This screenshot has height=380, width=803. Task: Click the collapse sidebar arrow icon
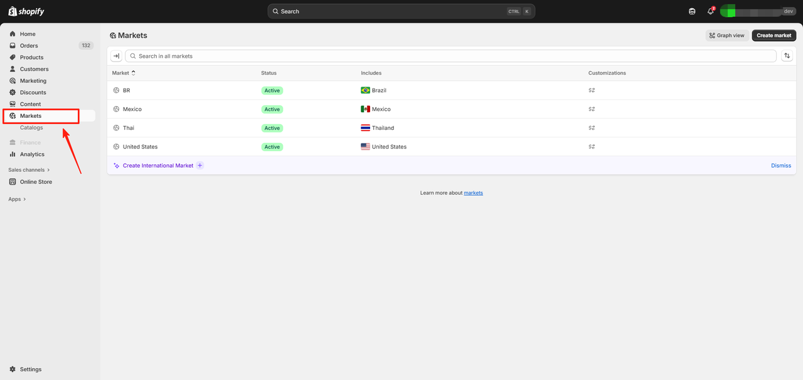click(116, 56)
